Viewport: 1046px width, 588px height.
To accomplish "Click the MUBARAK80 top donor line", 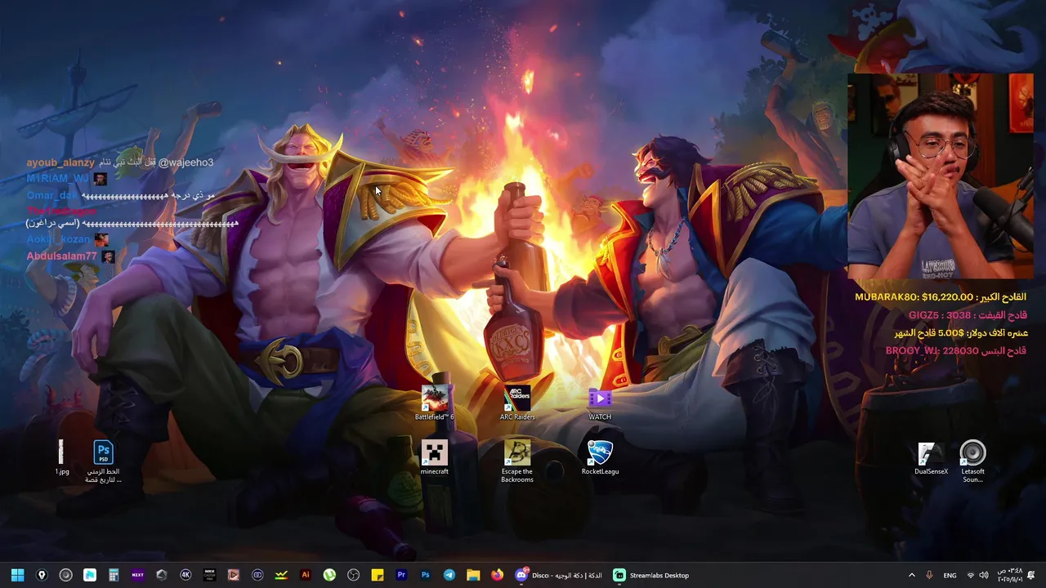I will (x=940, y=297).
